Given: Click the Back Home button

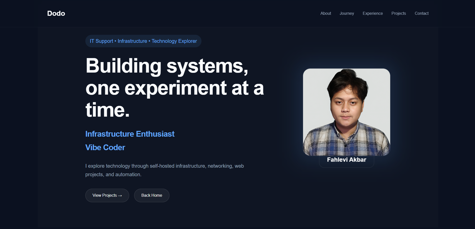Looking at the screenshot, I should pos(152,195).
